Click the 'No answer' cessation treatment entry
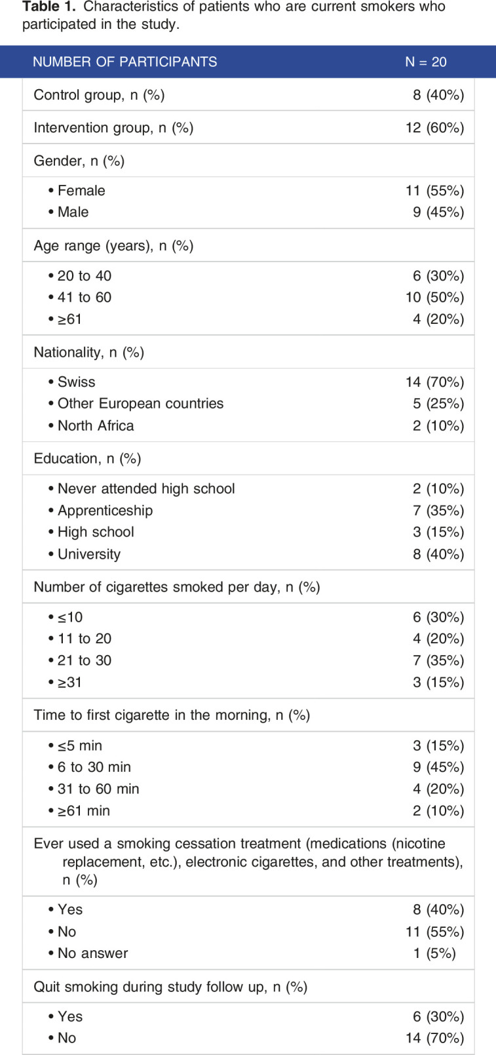The width and height of the screenshot is (496, 1055). (x=92, y=953)
